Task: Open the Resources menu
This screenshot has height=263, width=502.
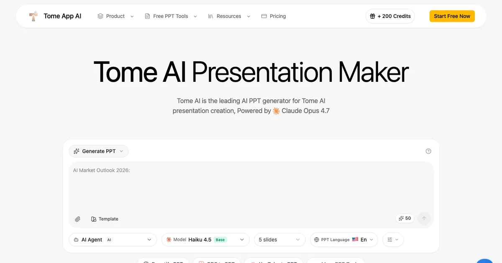Action: tap(229, 16)
